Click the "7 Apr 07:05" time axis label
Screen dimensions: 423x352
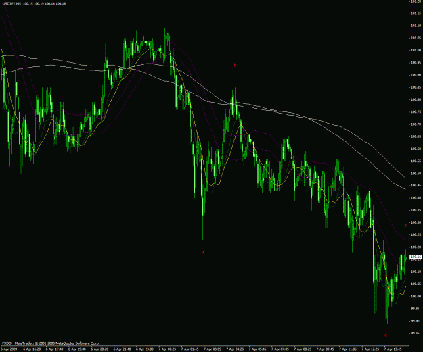pyautogui.click(x=280, y=349)
